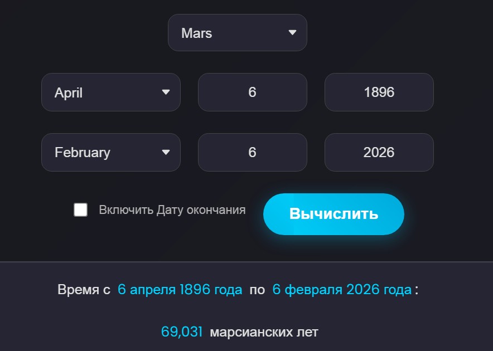
Task: Click the Время с result heading
Action: coord(83,289)
